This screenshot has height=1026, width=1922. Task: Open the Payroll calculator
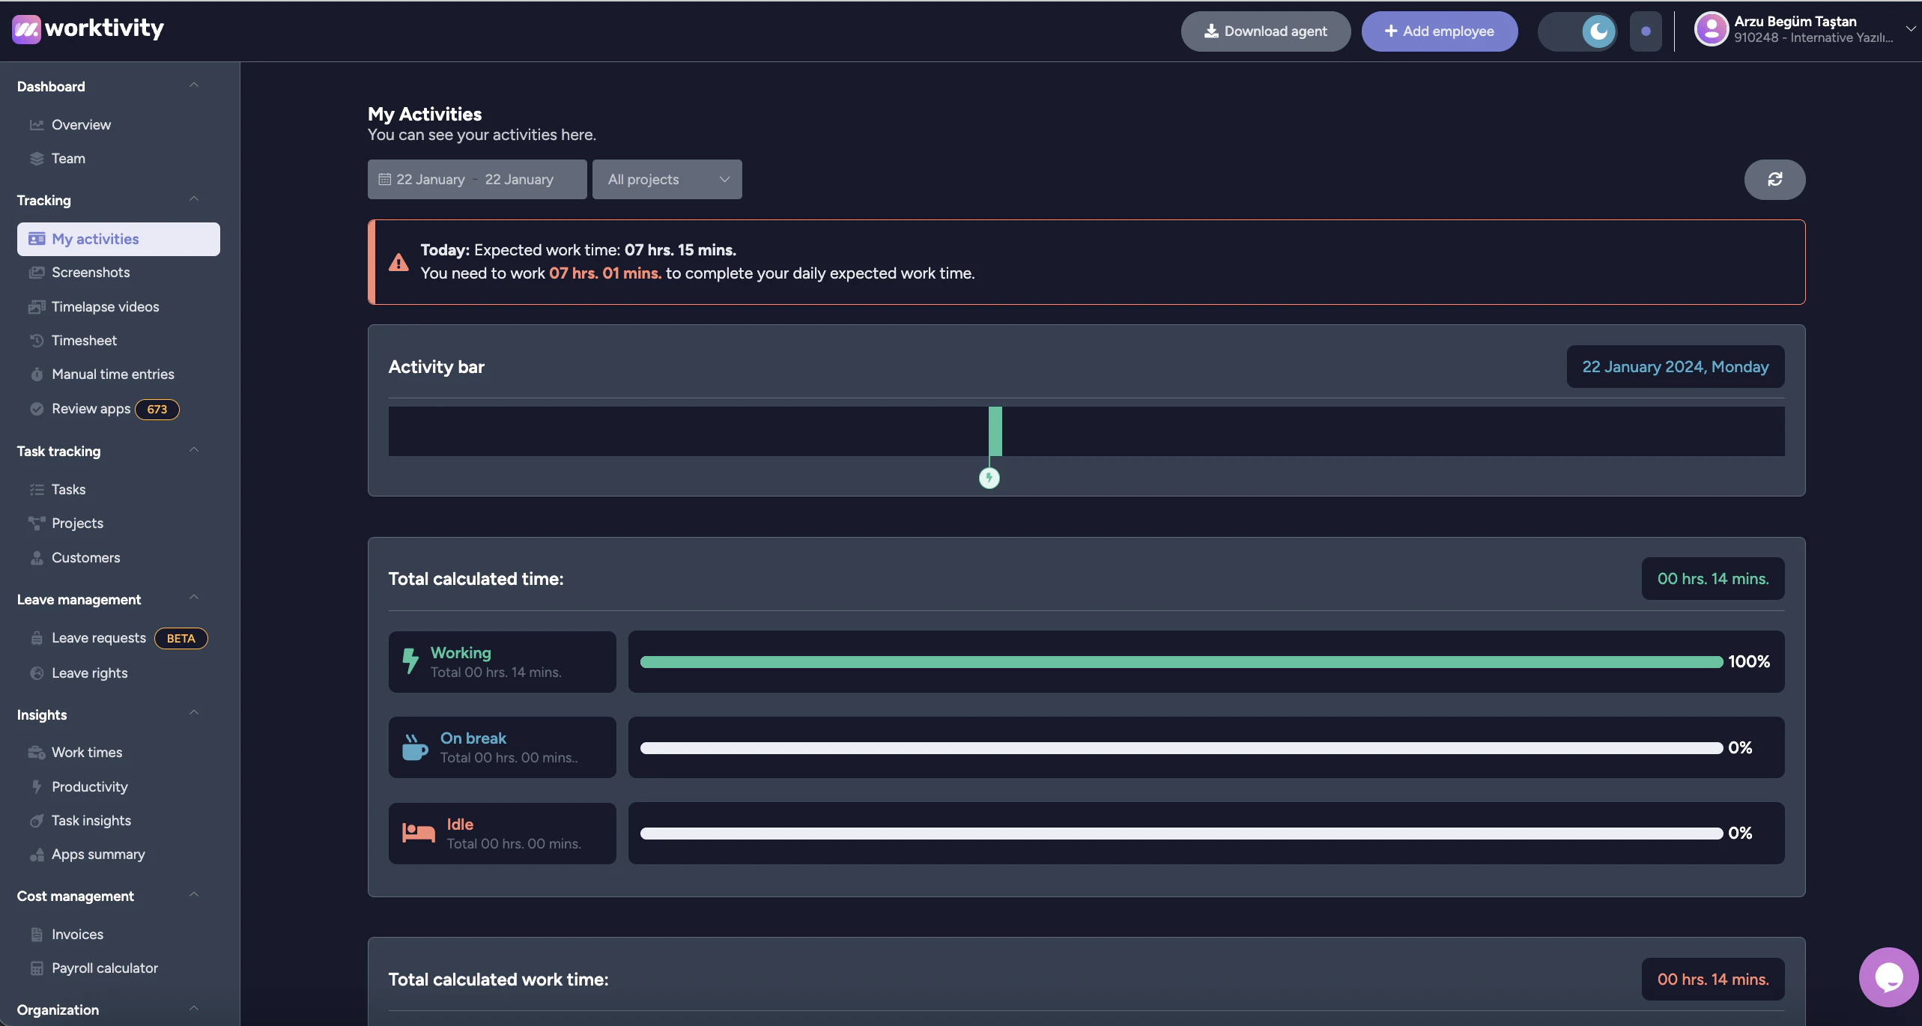[104, 968]
